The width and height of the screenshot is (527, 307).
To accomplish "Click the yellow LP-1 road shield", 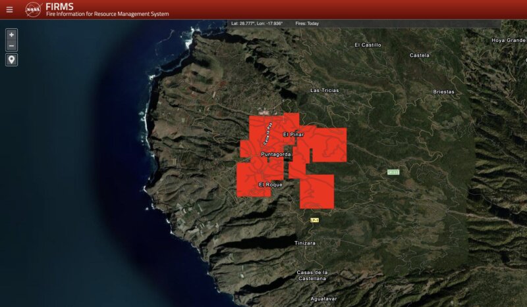I will (315, 220).
